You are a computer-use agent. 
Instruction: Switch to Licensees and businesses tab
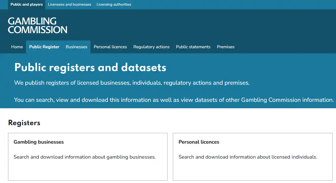point(70,5)
